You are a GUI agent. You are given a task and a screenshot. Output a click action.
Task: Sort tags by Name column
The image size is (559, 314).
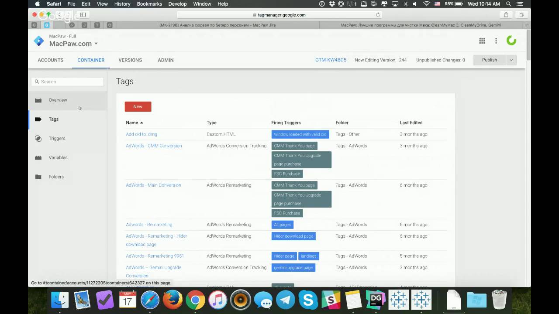coord(135,123)
